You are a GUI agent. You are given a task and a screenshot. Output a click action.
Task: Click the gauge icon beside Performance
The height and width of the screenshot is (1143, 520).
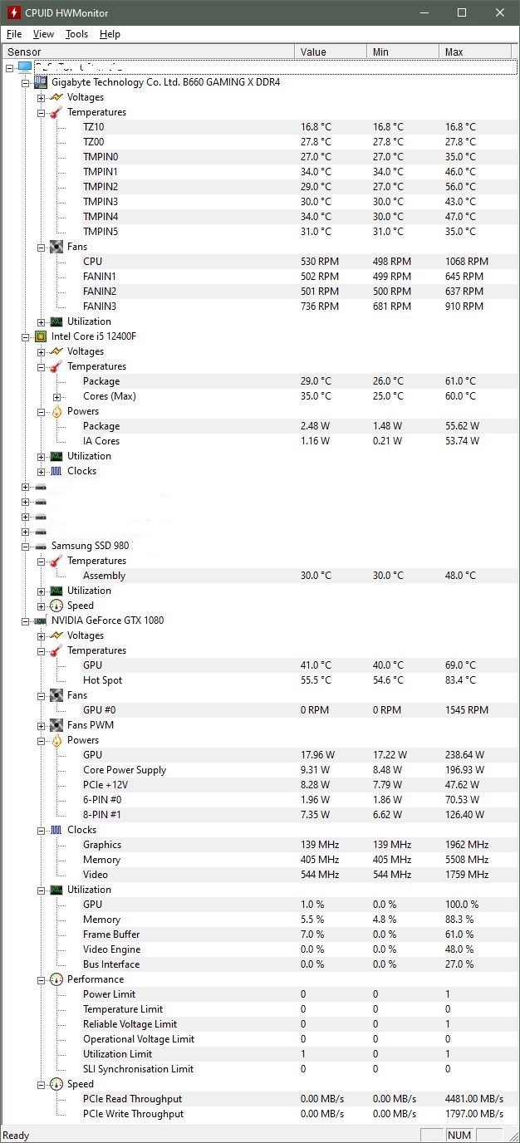[x=56, y=979]
